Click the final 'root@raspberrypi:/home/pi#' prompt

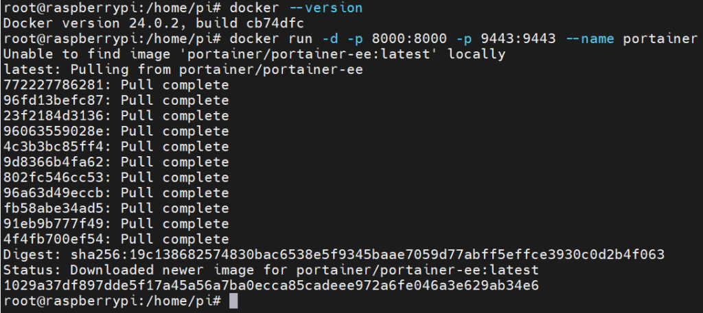(112, 301)
